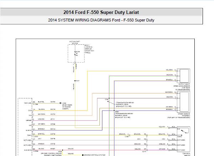Click the "HOT IN START OR RUN" label
The width and height of the screenshot is (214, 156).
pos(75,42)
